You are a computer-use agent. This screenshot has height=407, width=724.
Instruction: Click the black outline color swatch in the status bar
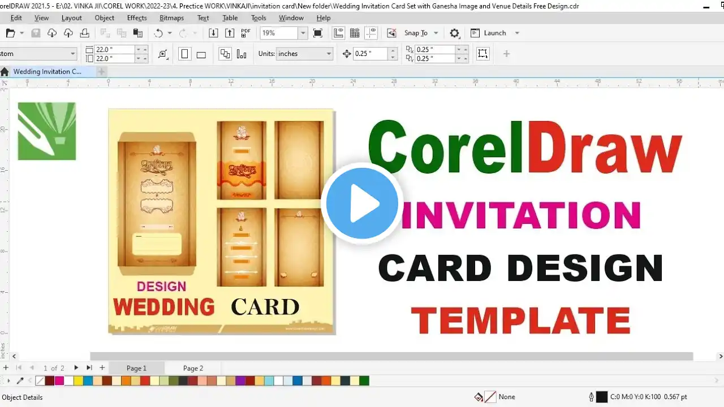tap(602, 397)
